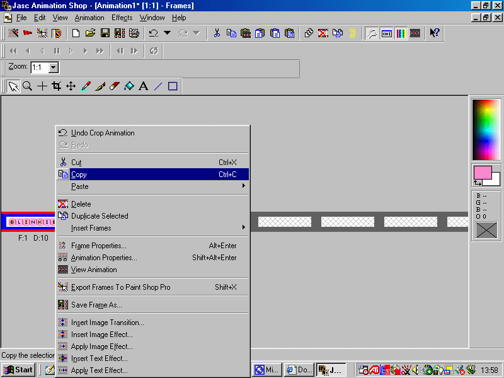Image resolution: width=504 pixels, height=378 pixels.
Task: Select the Registration Mark crosshair tool
Action: pyautogui.click(x=42, y=86)
